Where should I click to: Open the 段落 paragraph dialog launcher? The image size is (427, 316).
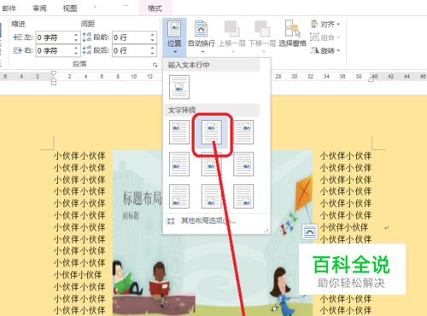coord(155,65)
